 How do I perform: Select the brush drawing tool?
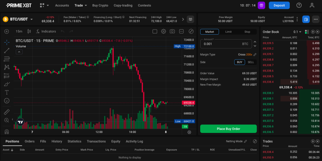point(7,84)
